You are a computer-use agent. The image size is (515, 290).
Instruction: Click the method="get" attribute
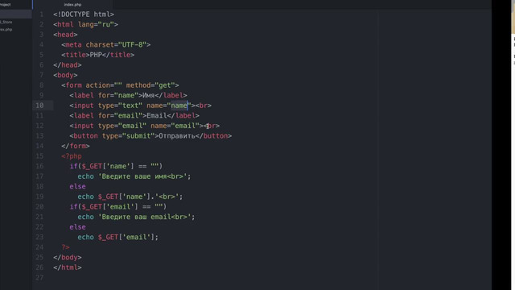150,85
